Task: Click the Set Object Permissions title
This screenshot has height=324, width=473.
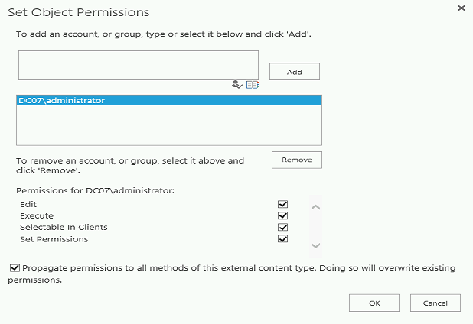Action: (x=79, y=12)
